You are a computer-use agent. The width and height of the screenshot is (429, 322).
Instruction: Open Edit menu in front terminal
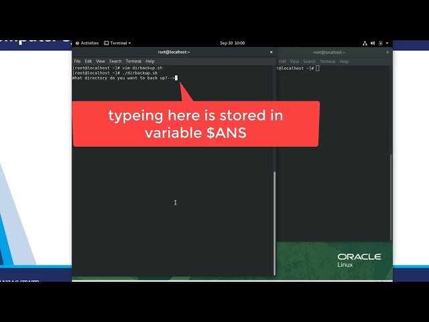pos(88,61)
